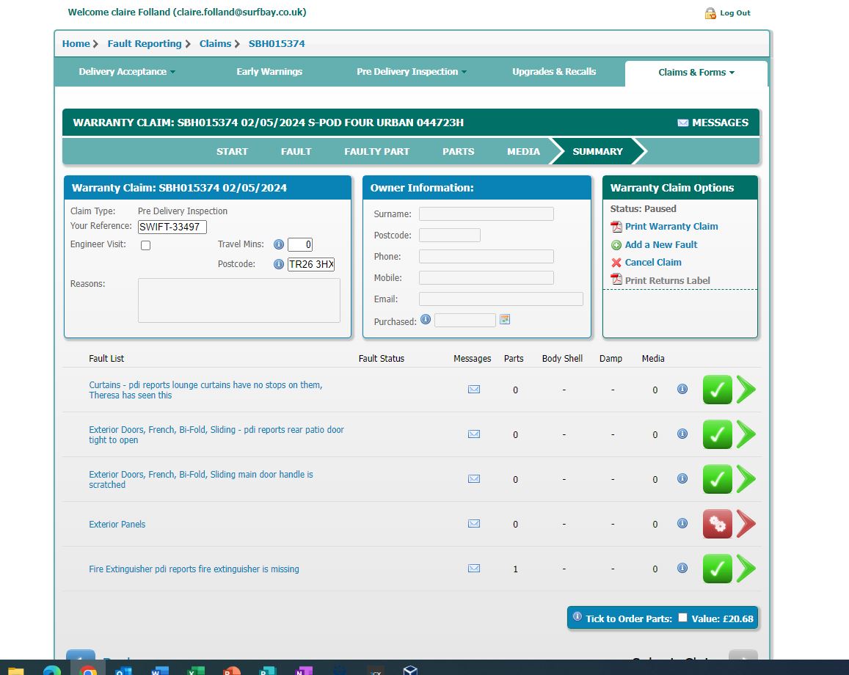Viewport: 849px width, 675px height.
Task: Tick the Order Parts checkbox
Action: click(682, 618)
